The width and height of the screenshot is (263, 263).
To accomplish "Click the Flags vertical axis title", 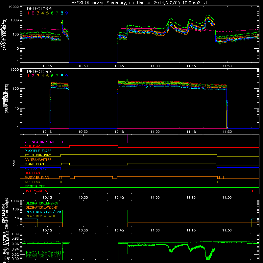I will coord(13,164).
